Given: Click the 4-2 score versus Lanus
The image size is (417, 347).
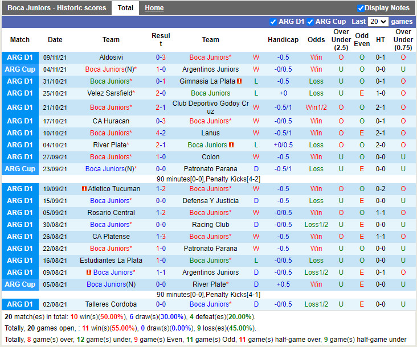Looking at the screenshot, I should click(161, 133).
